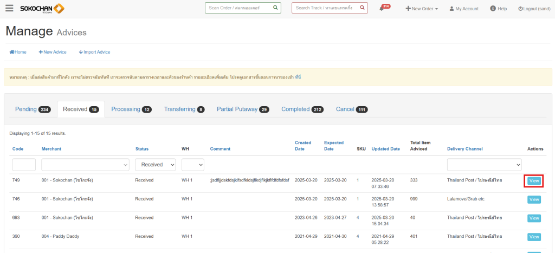Open the Transferring tab
Viewport: 555px width, 253px height.
[184, 109]
